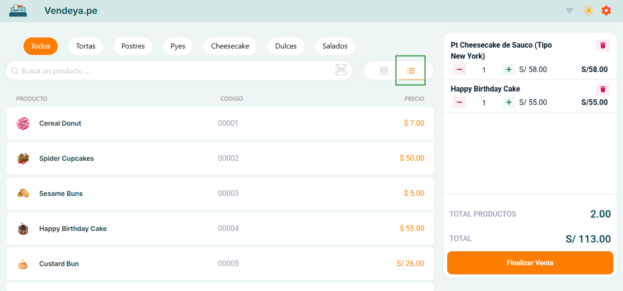Switch to list view layout

click(410, 71)
